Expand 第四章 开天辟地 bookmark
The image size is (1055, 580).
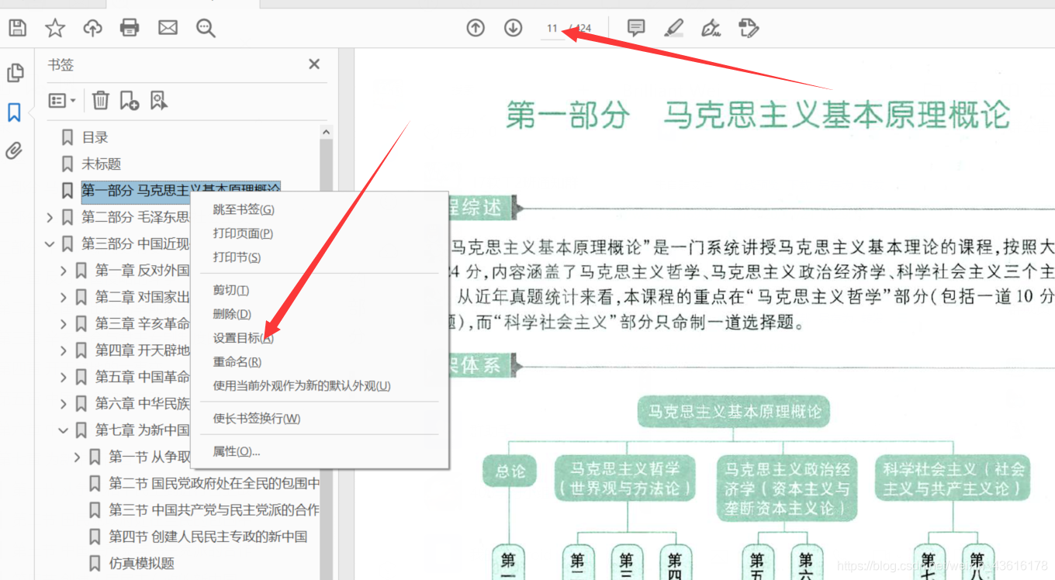click(x=64, y=350)
